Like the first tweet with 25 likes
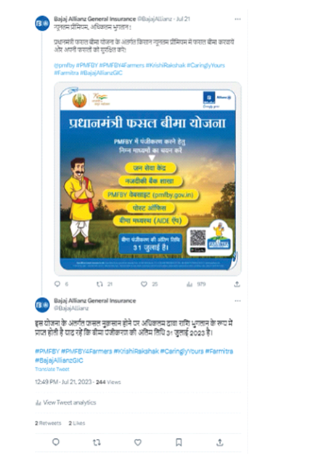 click(144, 284)
